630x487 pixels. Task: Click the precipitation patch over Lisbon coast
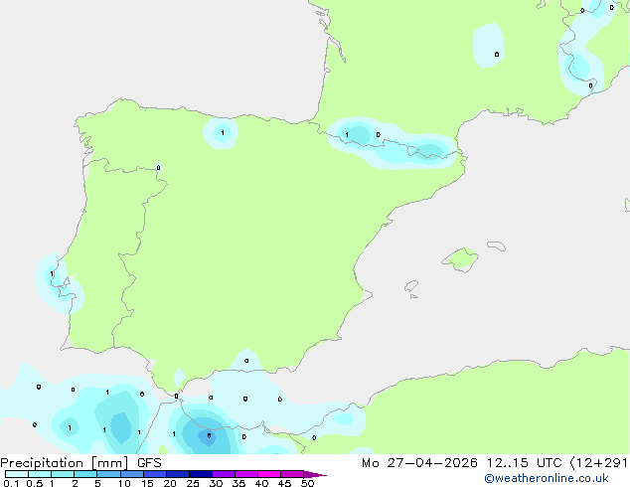pyautogui.click(x=59, y=283)
